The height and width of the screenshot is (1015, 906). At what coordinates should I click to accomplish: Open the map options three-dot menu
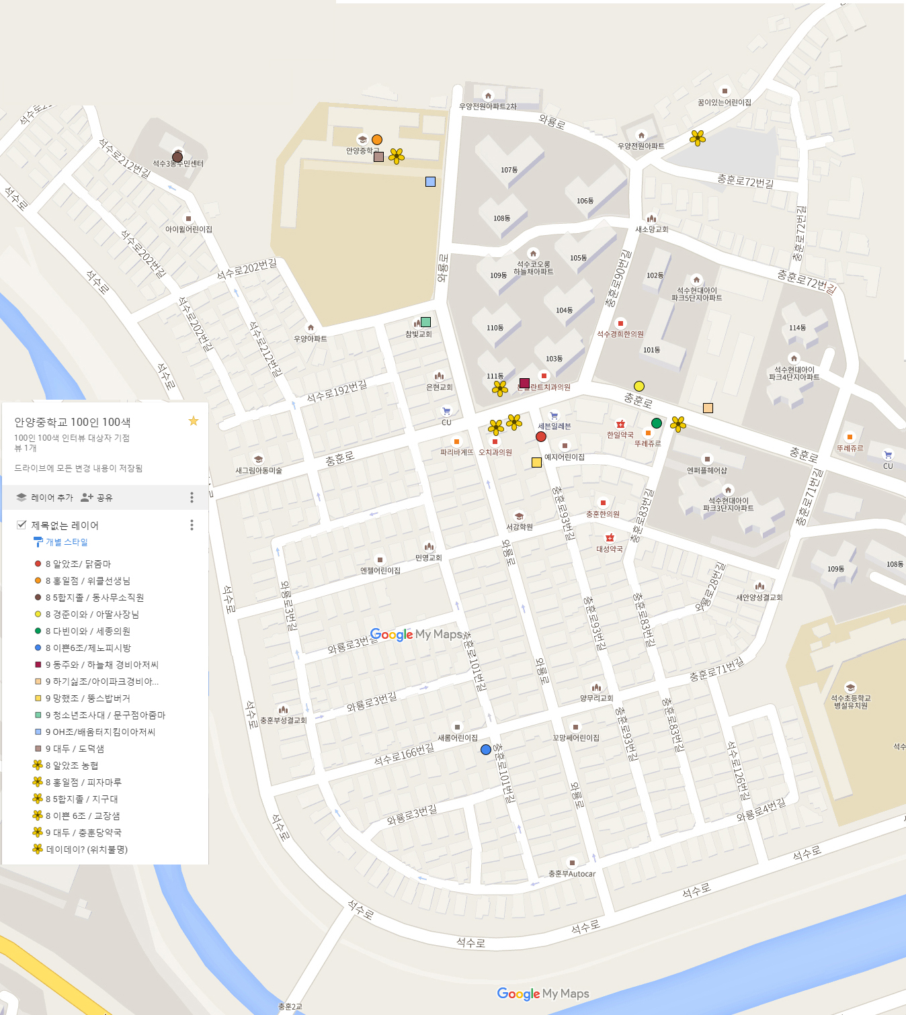tap(192, 498)
